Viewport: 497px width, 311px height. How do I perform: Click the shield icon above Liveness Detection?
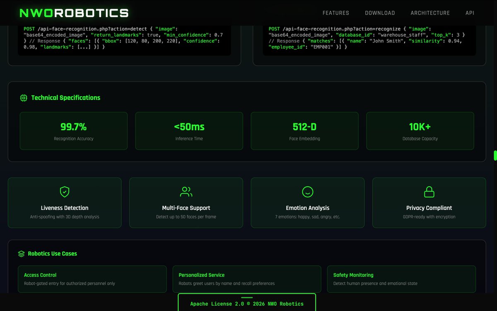65,192
